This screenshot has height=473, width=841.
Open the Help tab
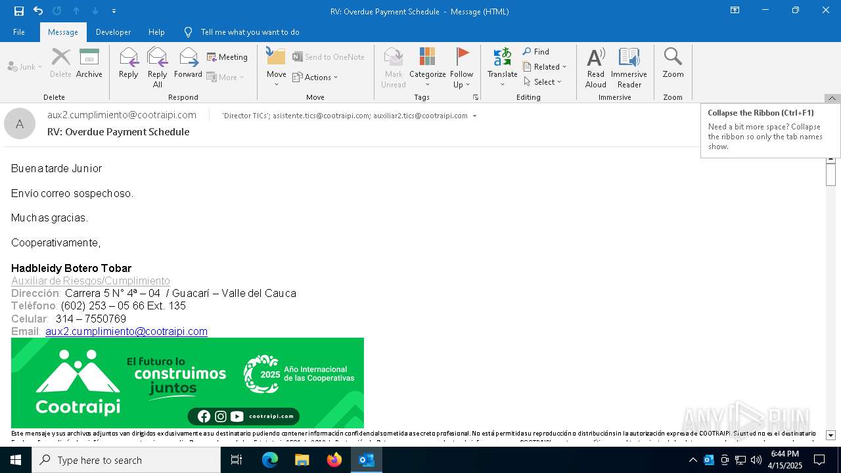[156, 32]
